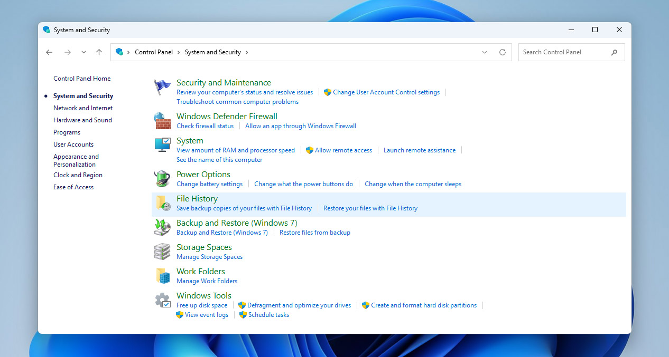Click the shield icon beside Change User Account Control

(x=328, y=92)
